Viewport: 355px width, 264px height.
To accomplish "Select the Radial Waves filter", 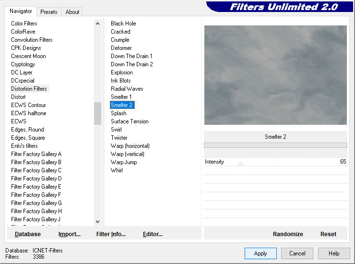I will tap(127, 89).
